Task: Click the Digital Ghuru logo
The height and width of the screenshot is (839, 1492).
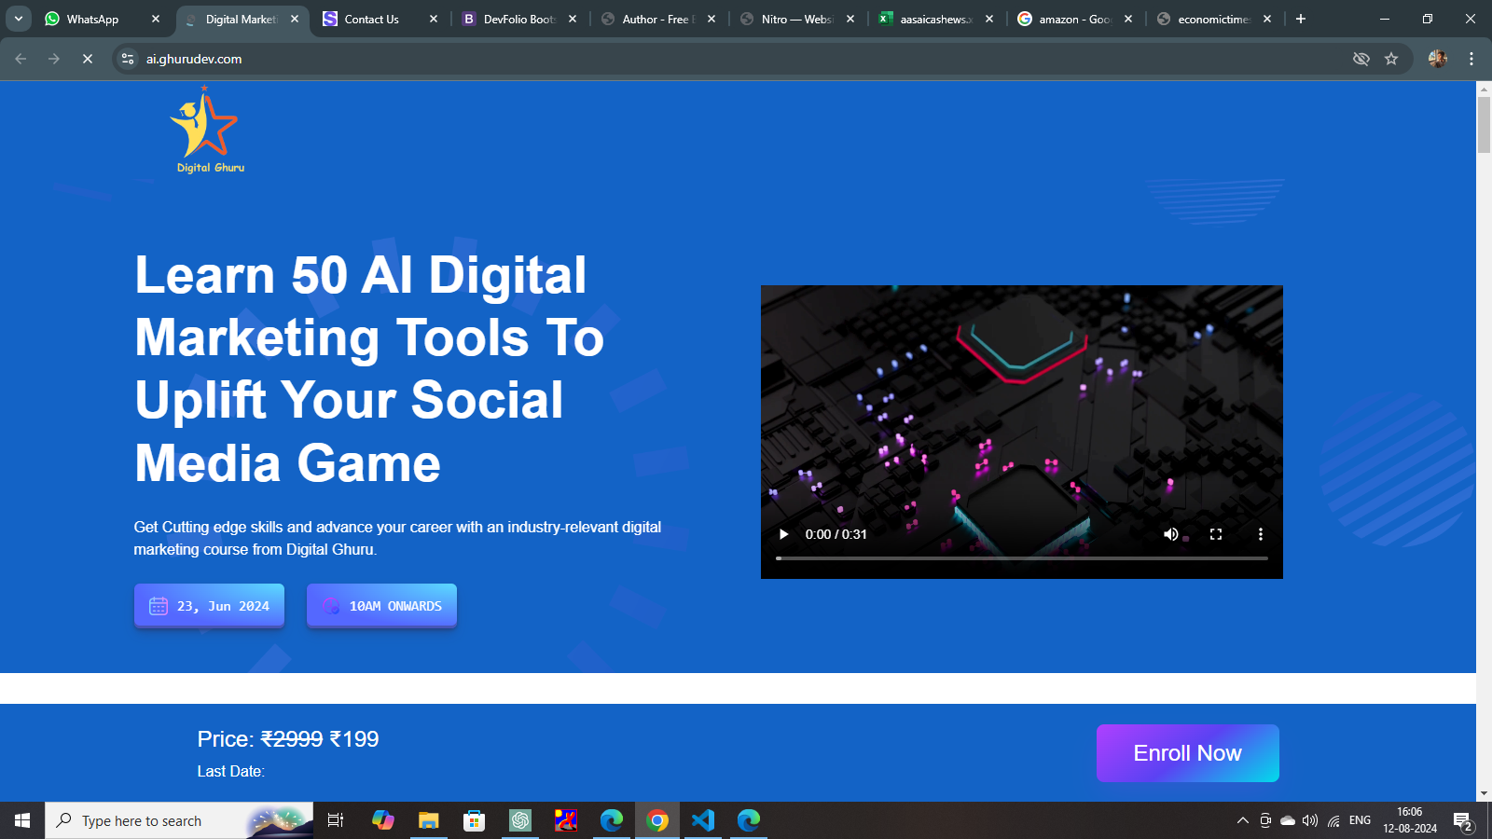Action: (x=207, y=131)
